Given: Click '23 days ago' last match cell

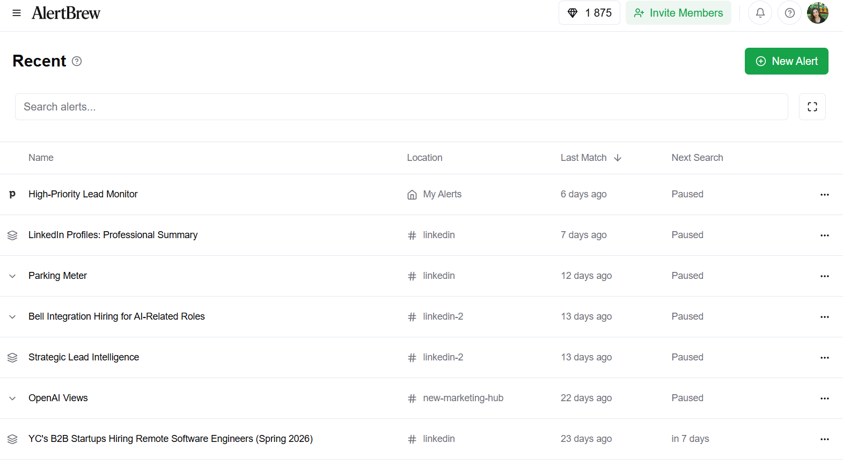Looking at the screenshot, I should pyautogui.click(x=587, y=439).
